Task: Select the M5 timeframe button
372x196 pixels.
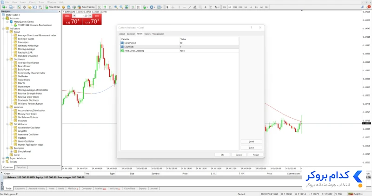Action: coord(230,7)
